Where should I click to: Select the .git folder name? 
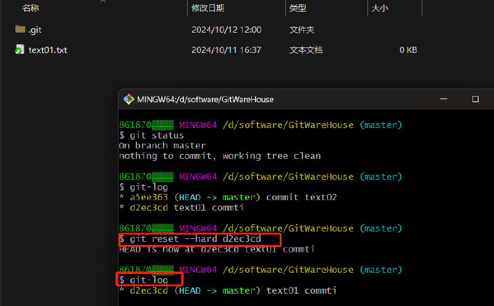[x=35, y=30]
